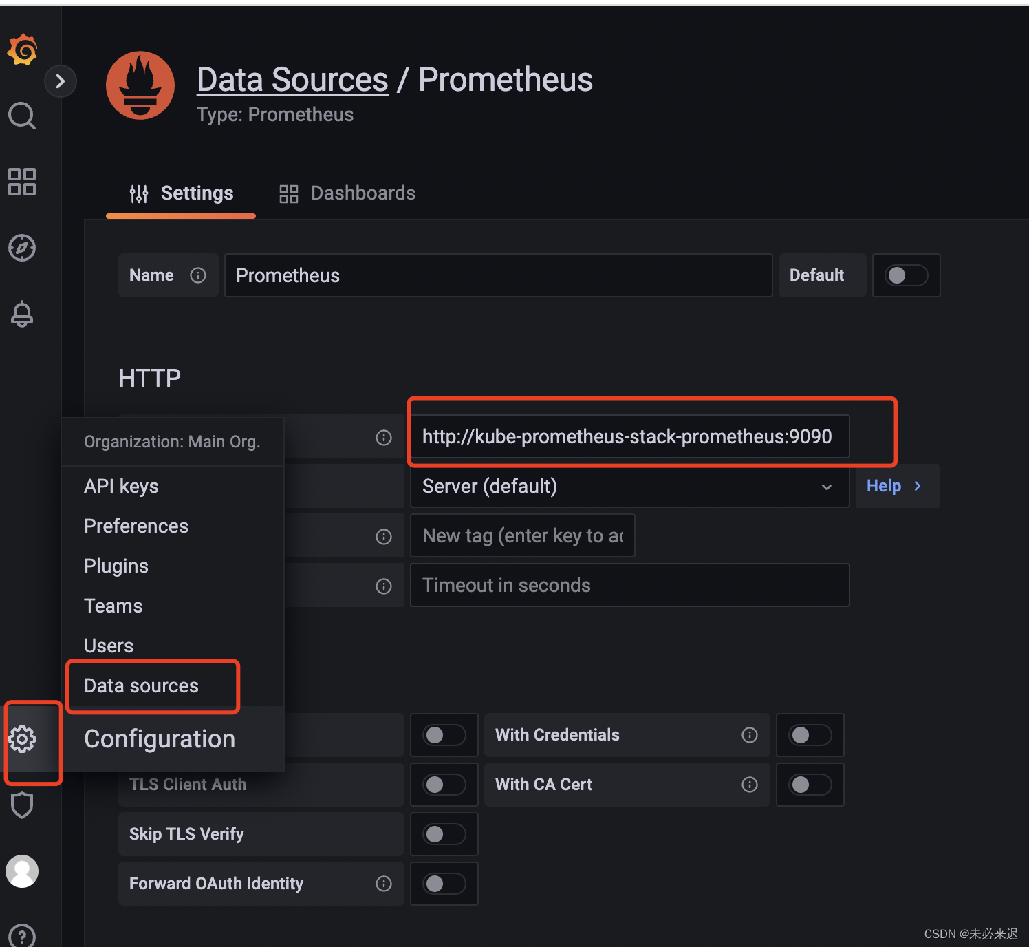Select Preferences from Configuration menu
The image size is (1029, 947).
[136, 526]
